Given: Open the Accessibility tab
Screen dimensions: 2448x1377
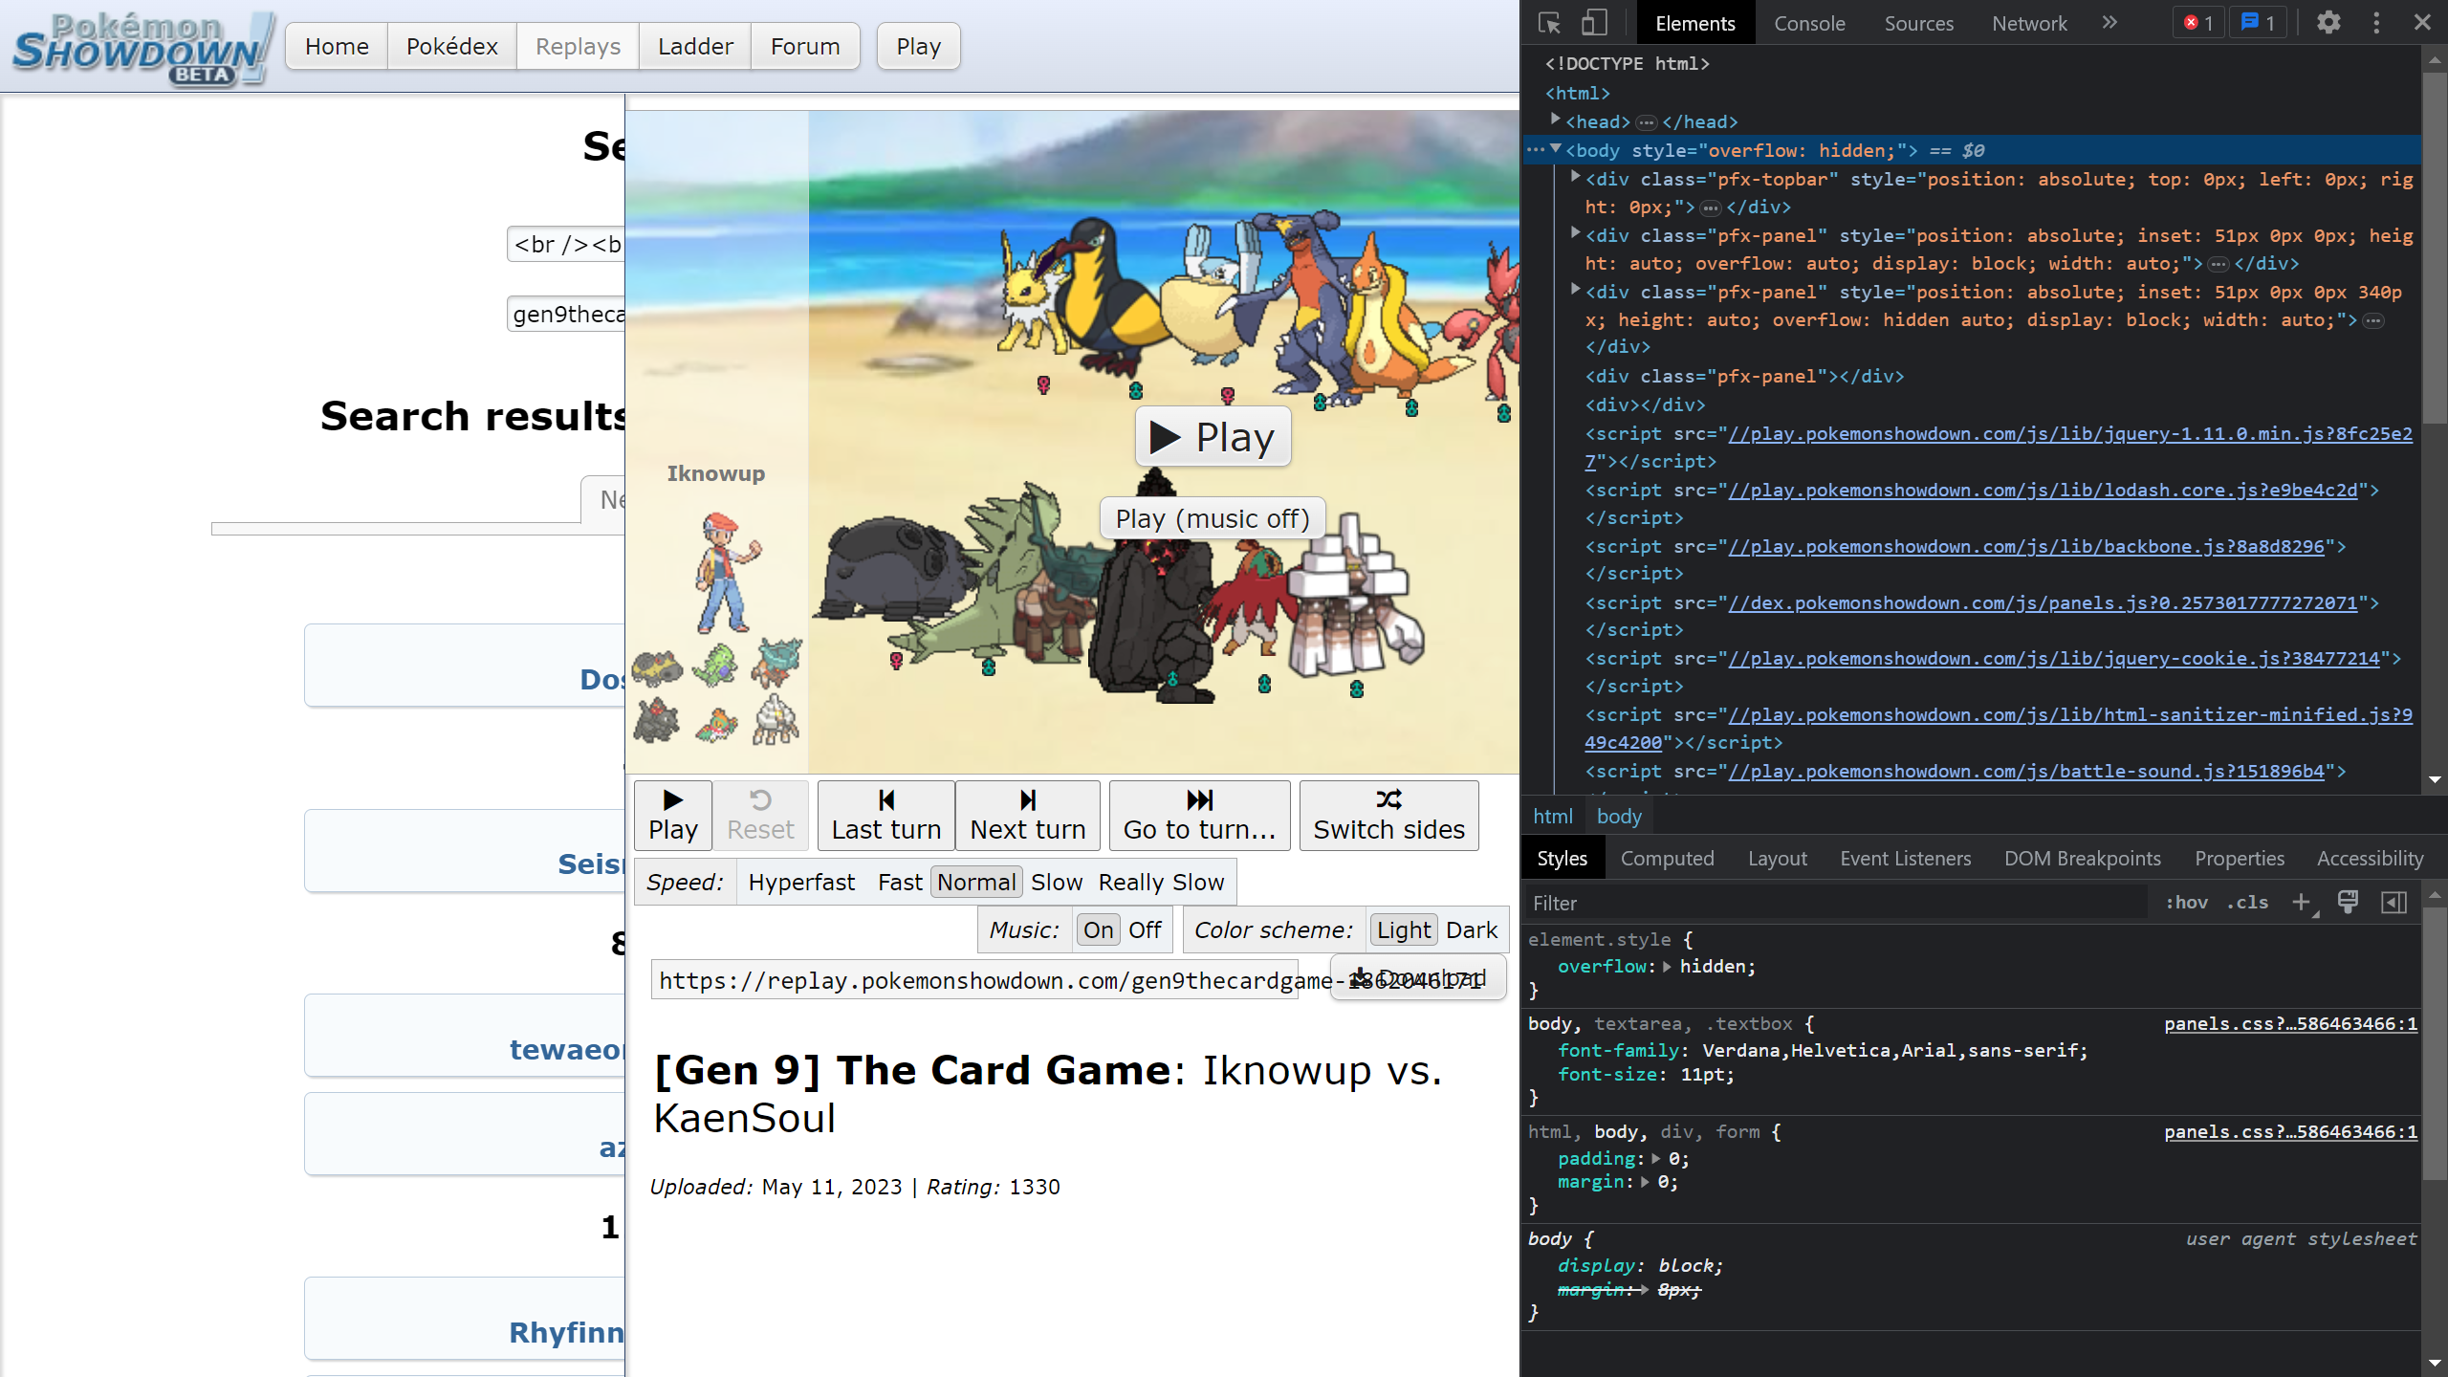Looking at the screenshot, I should click(2370, 859).
